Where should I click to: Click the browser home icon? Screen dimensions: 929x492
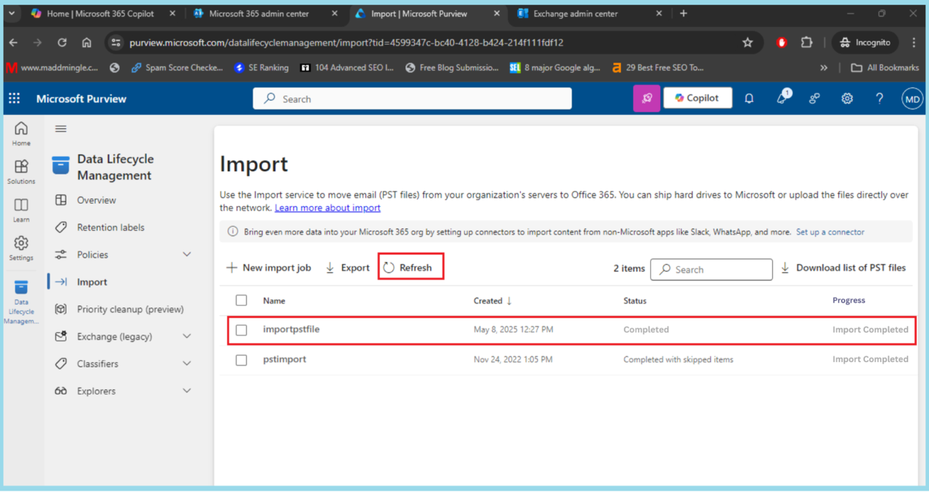[x=87, y=42]
